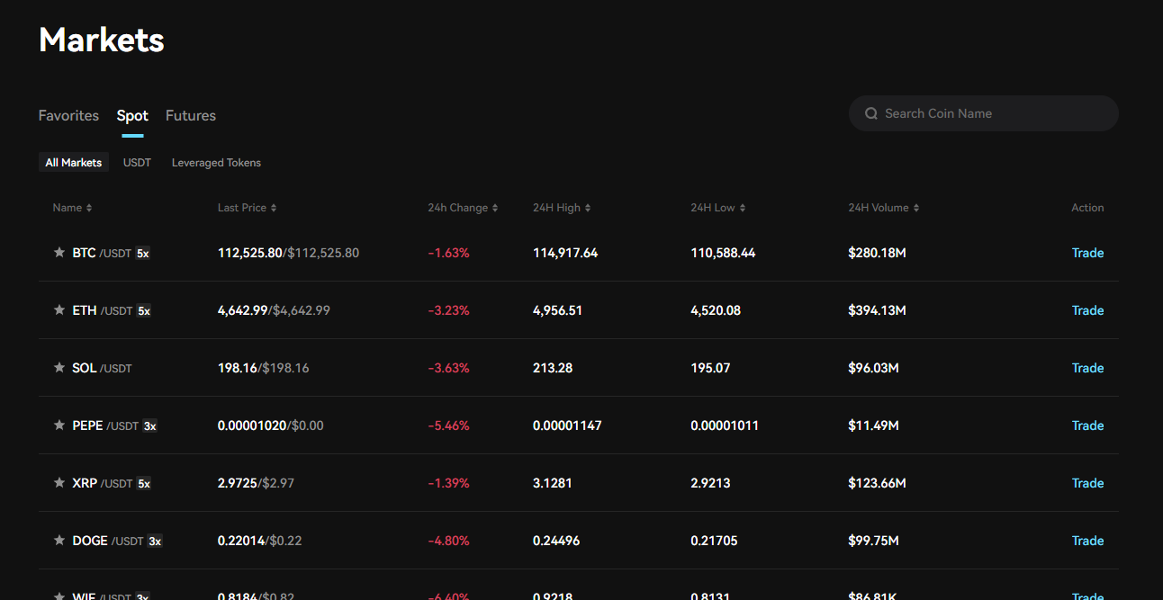Click the ETH 5x leverage badge
The height and width of the screenshot is (600, 1163).
click(144, 311)
